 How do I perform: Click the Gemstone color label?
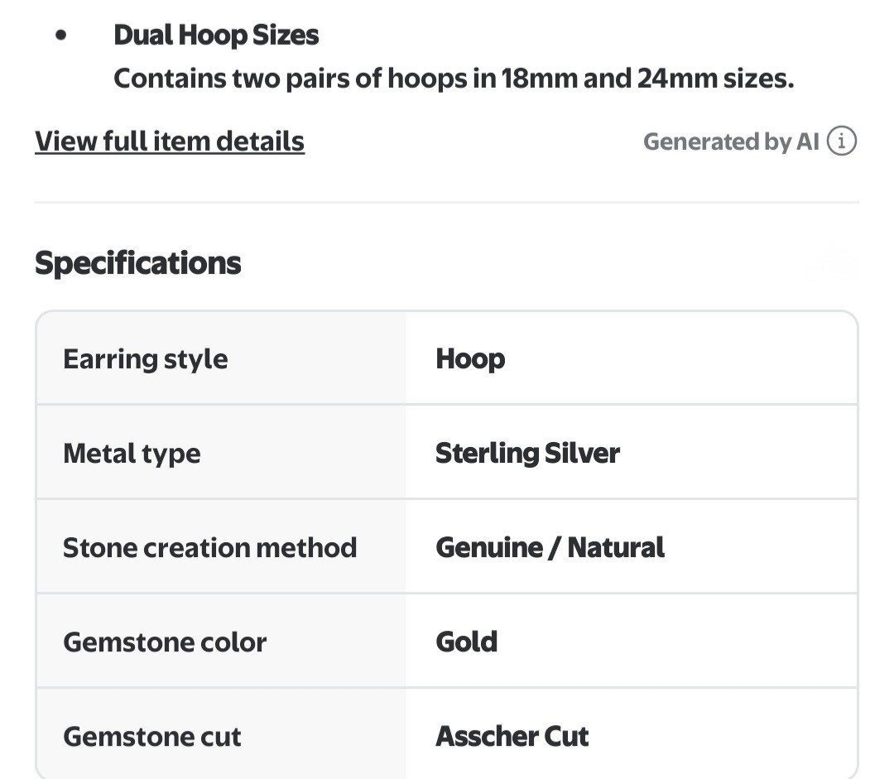(x=165, y=642)
